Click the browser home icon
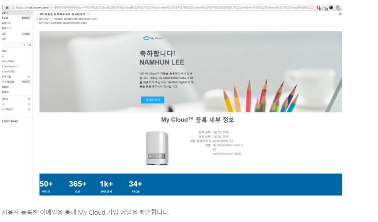The height and width of the screenshot is (222, 378). pos(7,7)
